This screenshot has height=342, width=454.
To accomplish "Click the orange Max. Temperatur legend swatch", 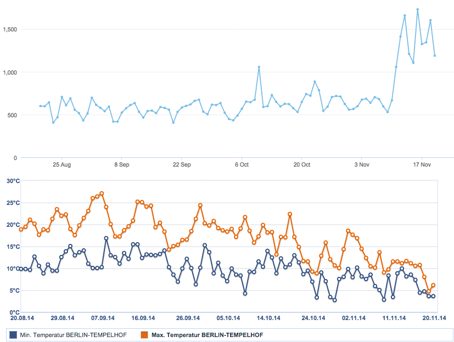I will click(x=144, y=334).
